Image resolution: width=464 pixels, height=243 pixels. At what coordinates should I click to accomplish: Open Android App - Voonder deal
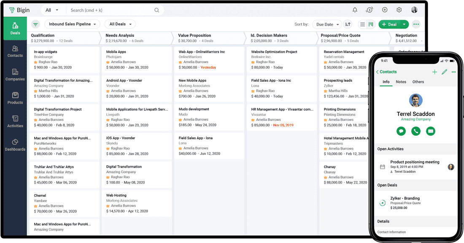pos(137,88)
